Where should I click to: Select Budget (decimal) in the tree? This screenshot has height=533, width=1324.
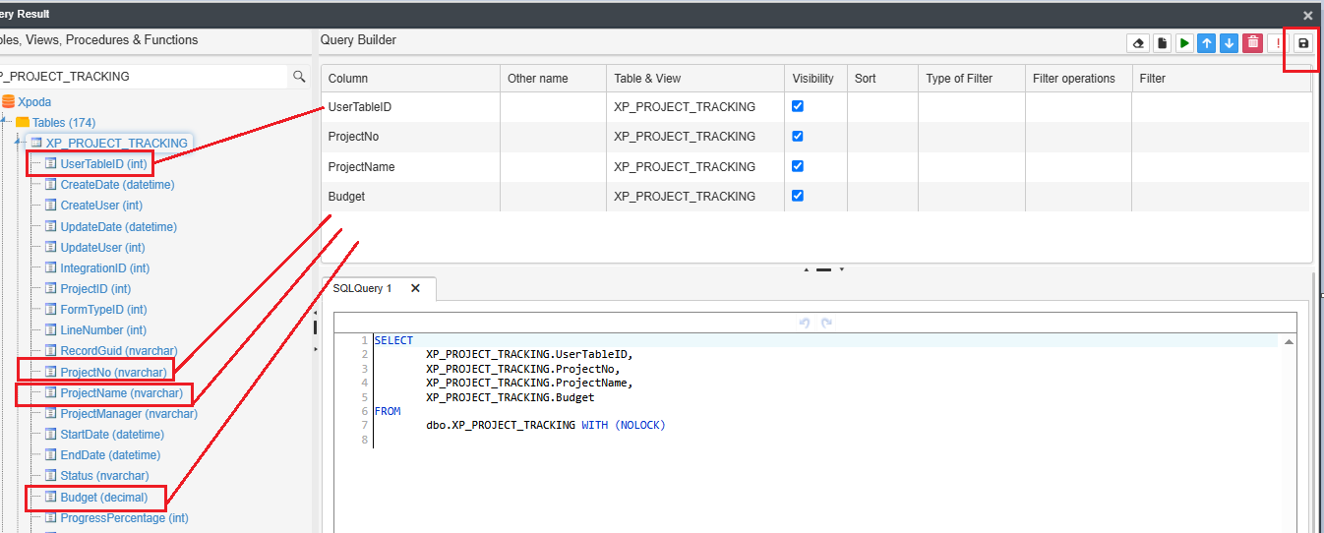point(104,497)
